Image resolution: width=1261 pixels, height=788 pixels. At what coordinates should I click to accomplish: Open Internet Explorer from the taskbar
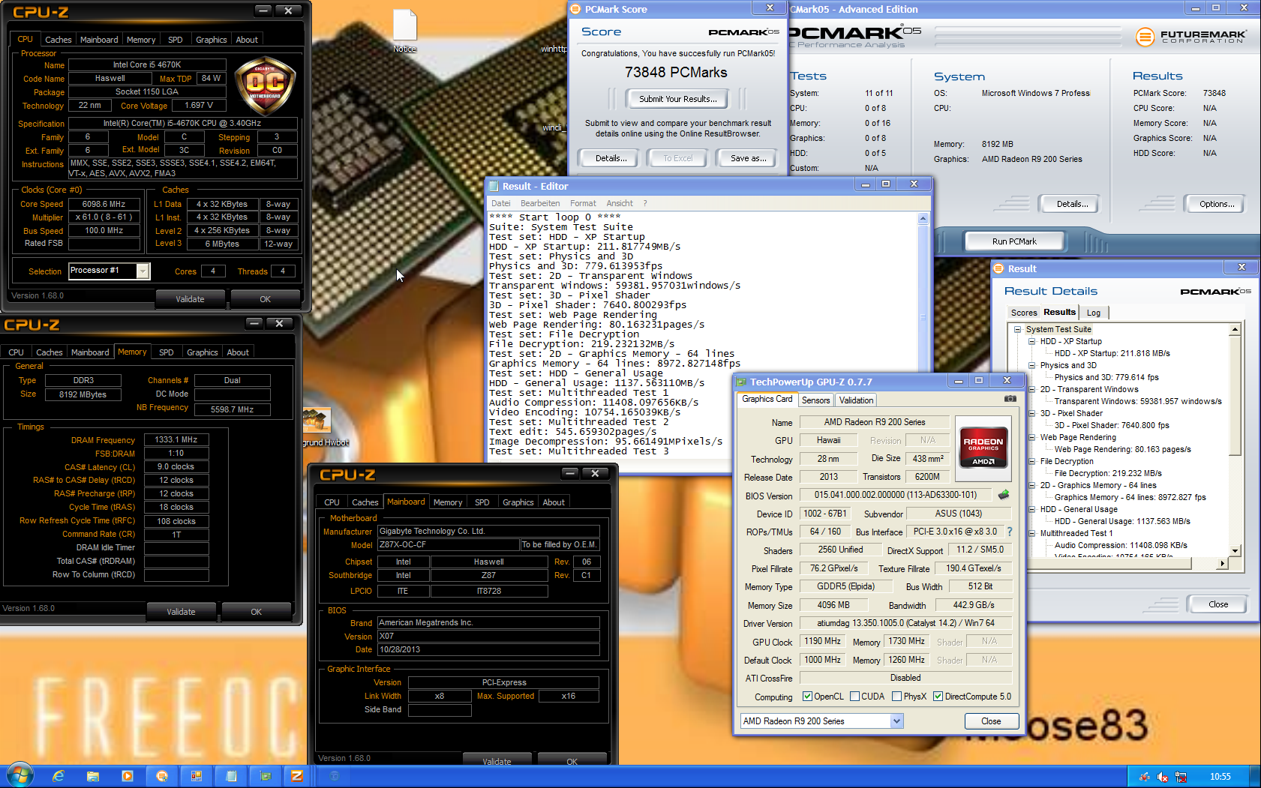(58, 776)
